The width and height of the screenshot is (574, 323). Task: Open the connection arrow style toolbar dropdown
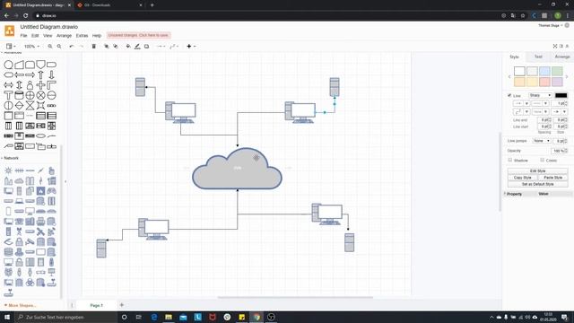pos(161,47)
